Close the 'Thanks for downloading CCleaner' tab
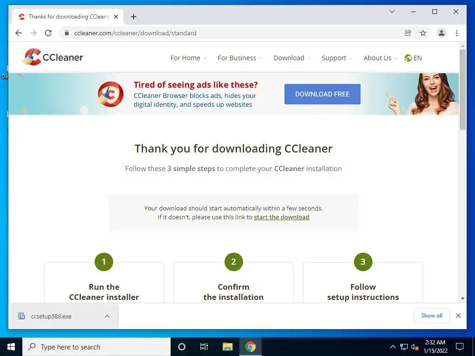The image size is (475, 356). click(116, 17)
